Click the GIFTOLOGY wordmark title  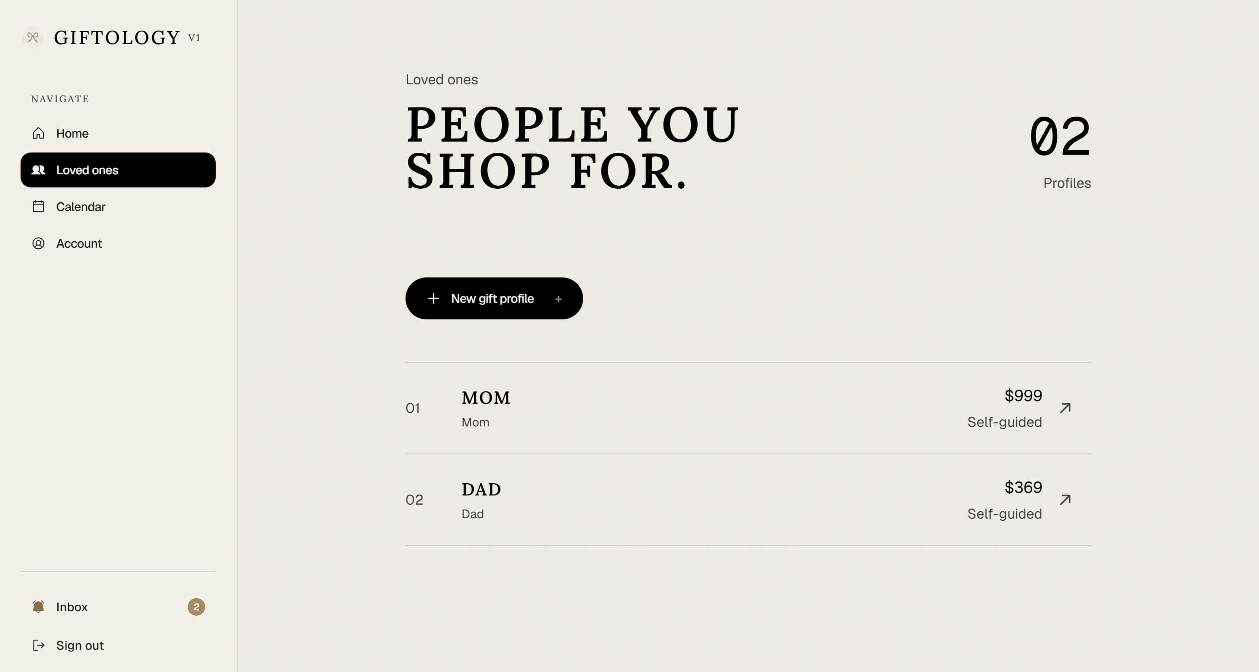[x=117, y=38]
